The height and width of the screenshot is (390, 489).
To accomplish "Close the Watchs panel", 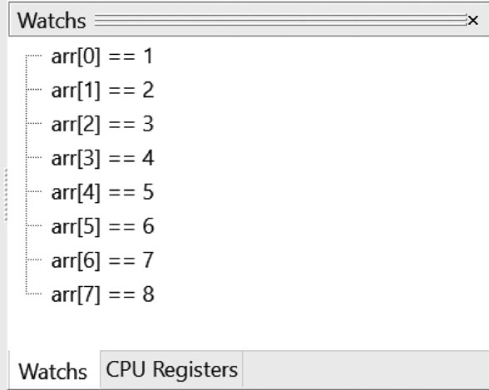I will pyautogui.click(x=472, y=21).
